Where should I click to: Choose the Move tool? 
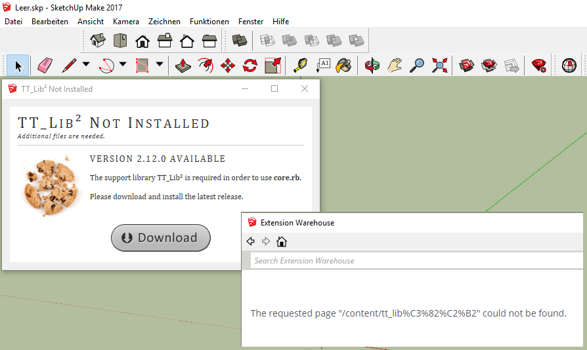coord(228,66)
